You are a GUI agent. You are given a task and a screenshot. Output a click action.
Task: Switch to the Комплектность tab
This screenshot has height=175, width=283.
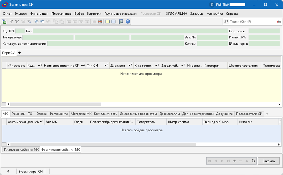(x=105, y=114)
